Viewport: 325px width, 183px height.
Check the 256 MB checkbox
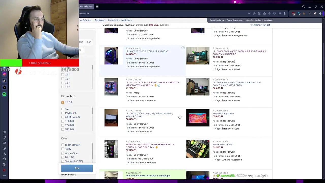[x=63, y=125]
